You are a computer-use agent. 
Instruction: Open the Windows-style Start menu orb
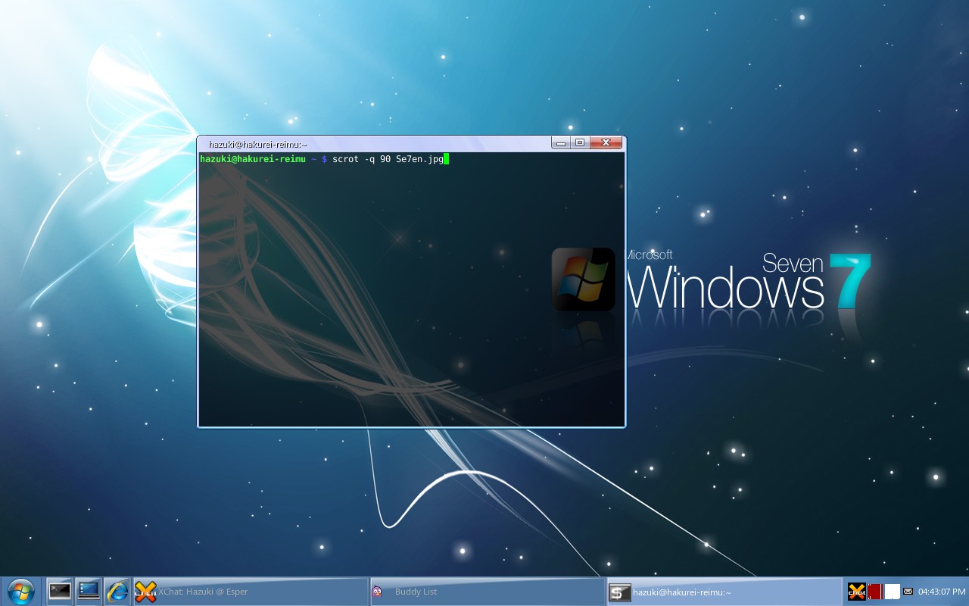20,591
